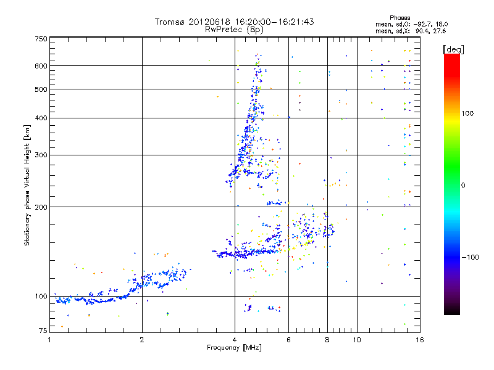This screenshot has width=494, height=370.
Task: Click the 'Frequency [MHz]' axis title
Action: tap(234, 348)
